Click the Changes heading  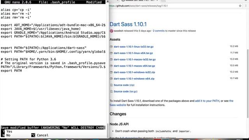[x=118, y=114]
